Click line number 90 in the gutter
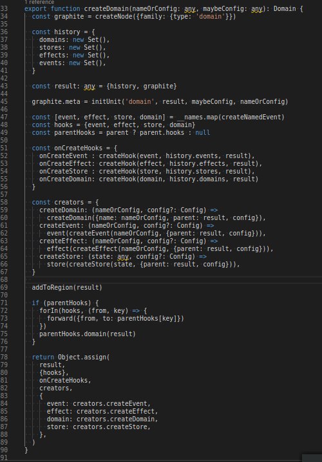This screenshot has height=462, width=322. (x=4, y=450)
